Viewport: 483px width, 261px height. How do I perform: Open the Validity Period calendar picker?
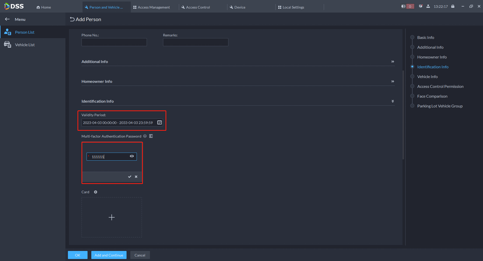(x=159, y=122)
